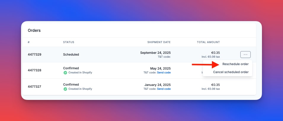Click the Status column header
The height and width of the screenshot is (121, 283).
(x=68, y=42)
